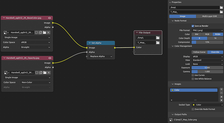Viewport: 224px width, 123px height.
Task: Toggle preview eye on BaseColor image node
Action: coord(50,18)
